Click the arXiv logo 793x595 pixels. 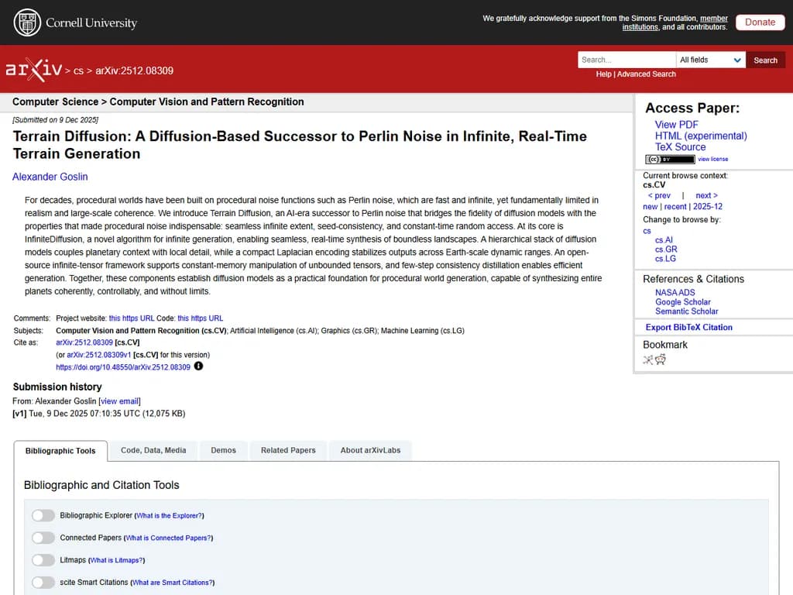point(34,70)
